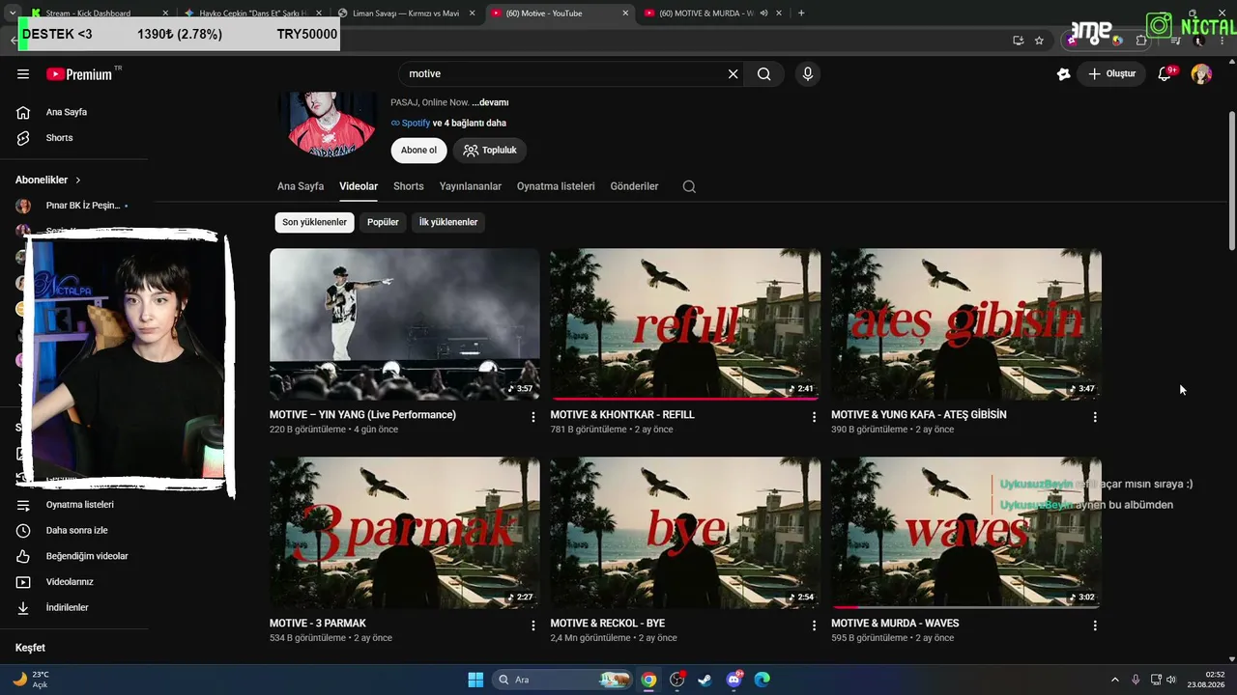The height and width of the screenshot is (695, 1237).
Task: Switch to the Oynatma listeleri channel tab
Action: tap(556, 186)
